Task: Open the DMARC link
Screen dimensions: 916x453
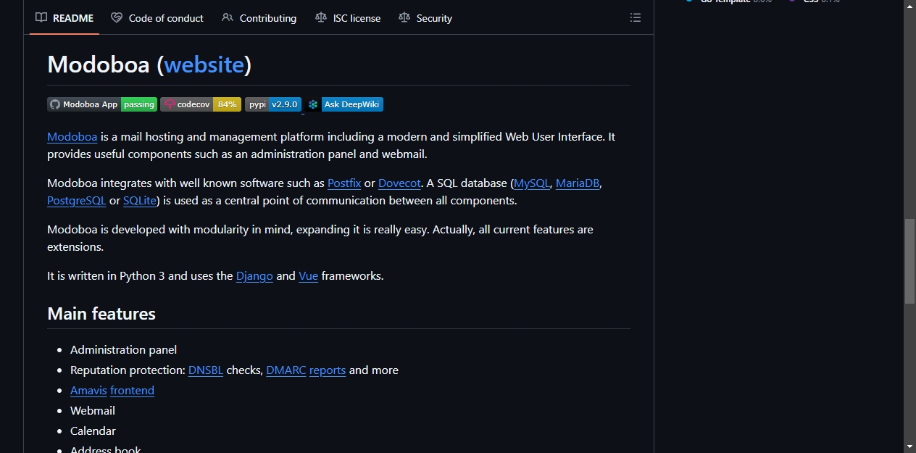Action: [286, 370]
